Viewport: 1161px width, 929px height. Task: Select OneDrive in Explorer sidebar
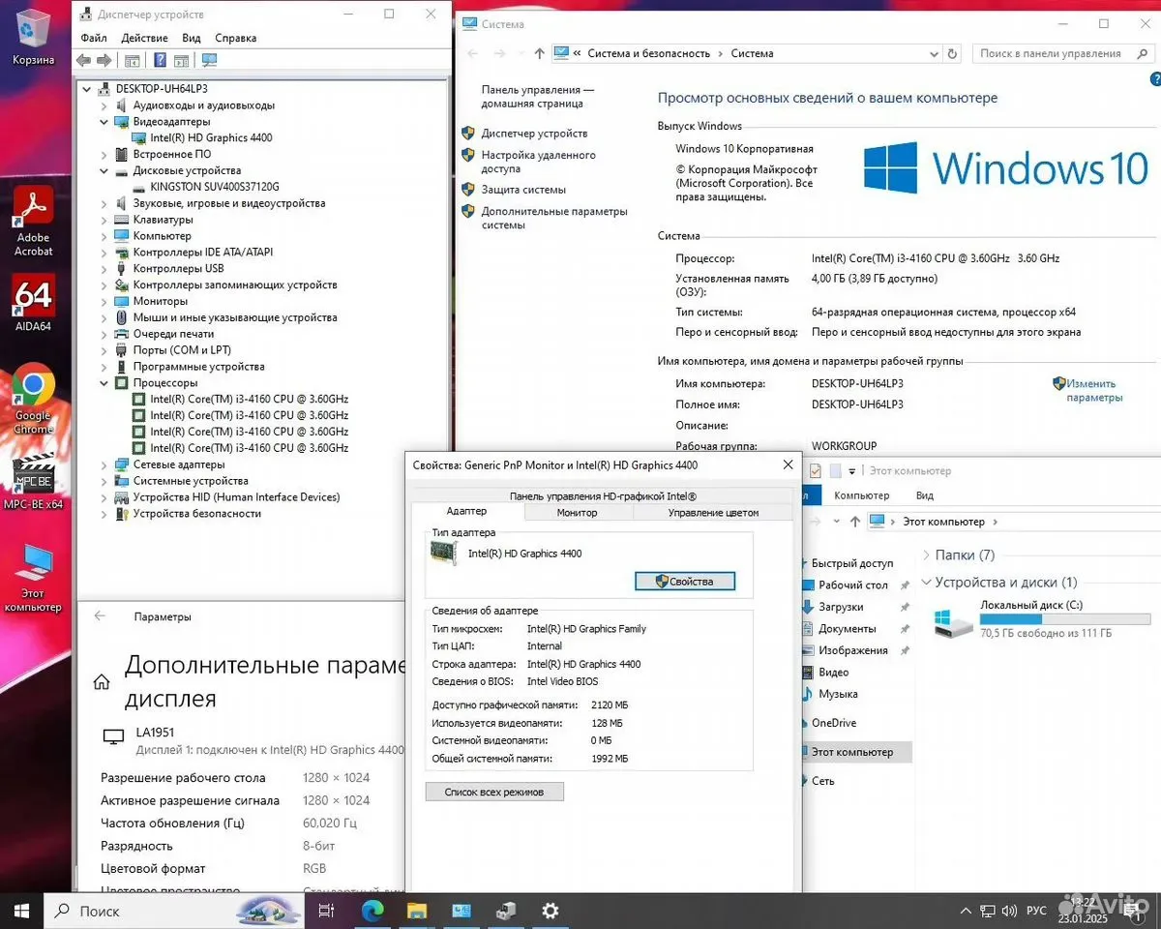pyautogui.click(x=834, y=723)
